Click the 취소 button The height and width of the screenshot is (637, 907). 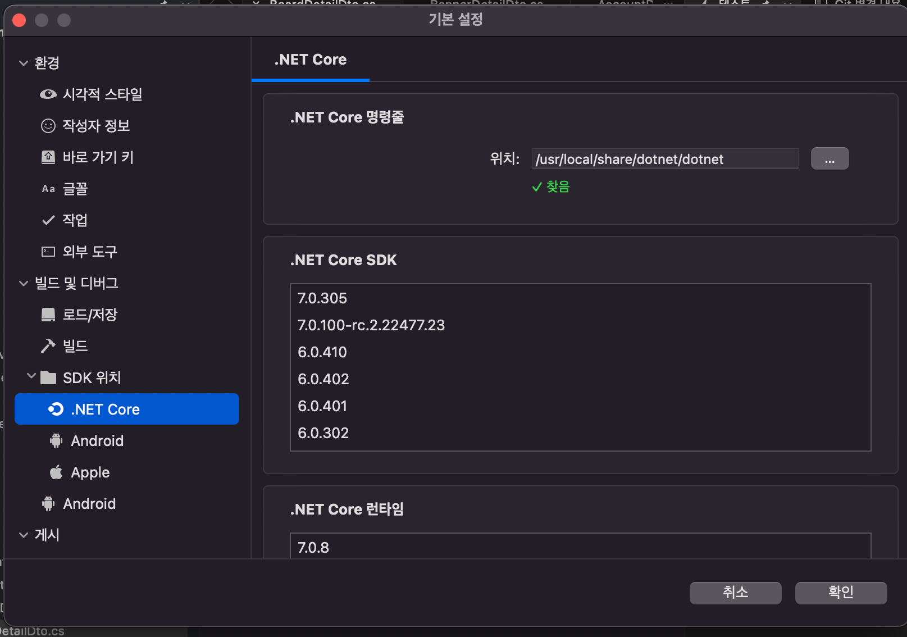[735, 593]
